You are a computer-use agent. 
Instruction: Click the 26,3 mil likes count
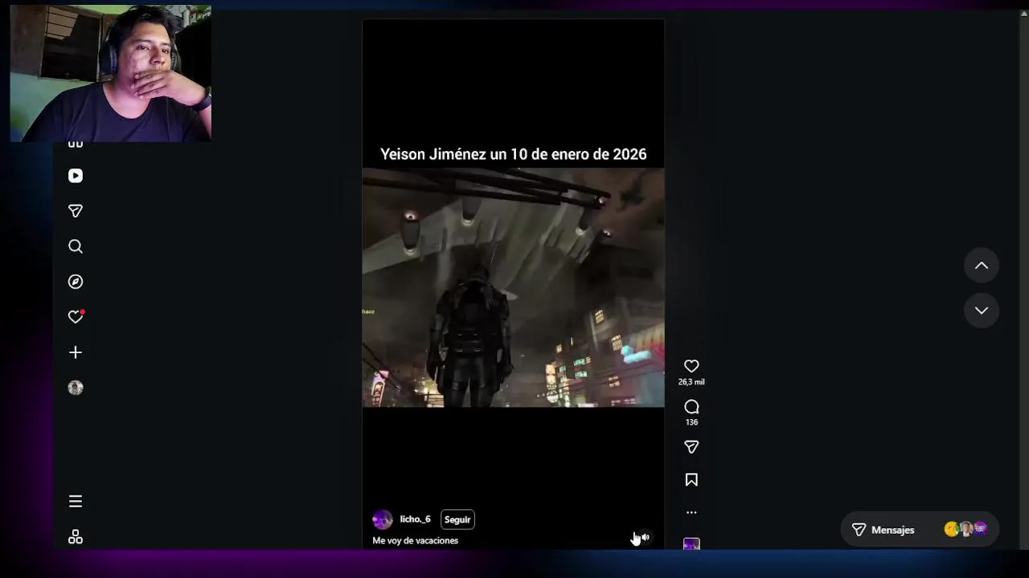(x=691, y=382)
